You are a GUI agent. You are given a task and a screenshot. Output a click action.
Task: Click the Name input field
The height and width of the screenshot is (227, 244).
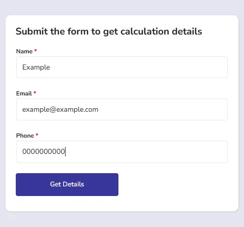click(x=122, y=68)
